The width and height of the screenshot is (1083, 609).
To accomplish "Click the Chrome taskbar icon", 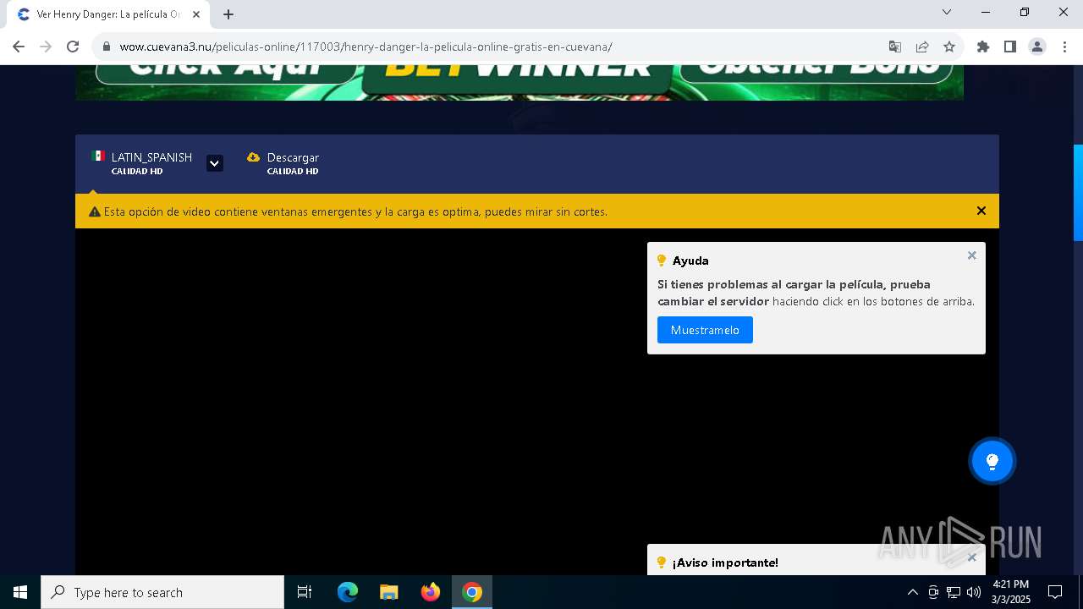I will coord(472,592).
